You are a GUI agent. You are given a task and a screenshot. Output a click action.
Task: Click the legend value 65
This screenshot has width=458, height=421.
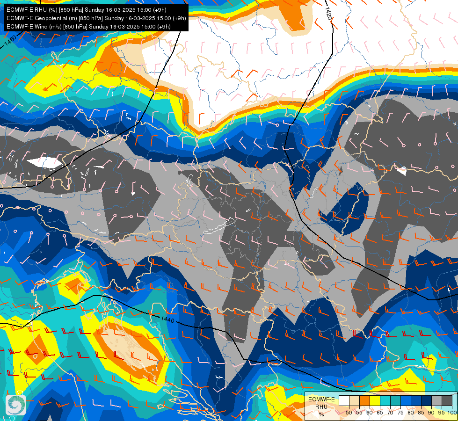pos(380,413)
